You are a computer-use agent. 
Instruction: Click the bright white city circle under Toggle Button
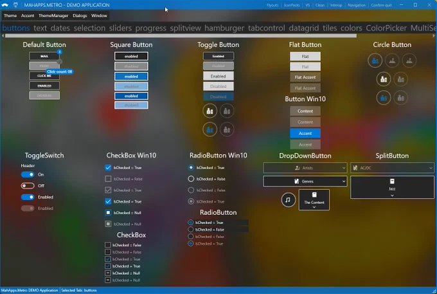pos(210,111)
